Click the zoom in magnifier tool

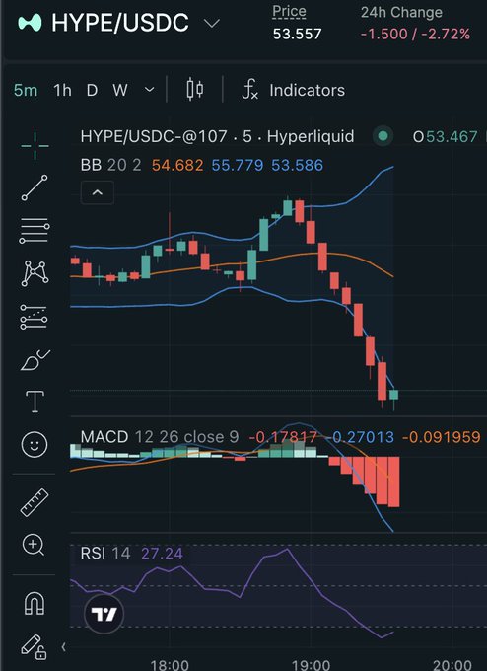[x=34, y=545]
